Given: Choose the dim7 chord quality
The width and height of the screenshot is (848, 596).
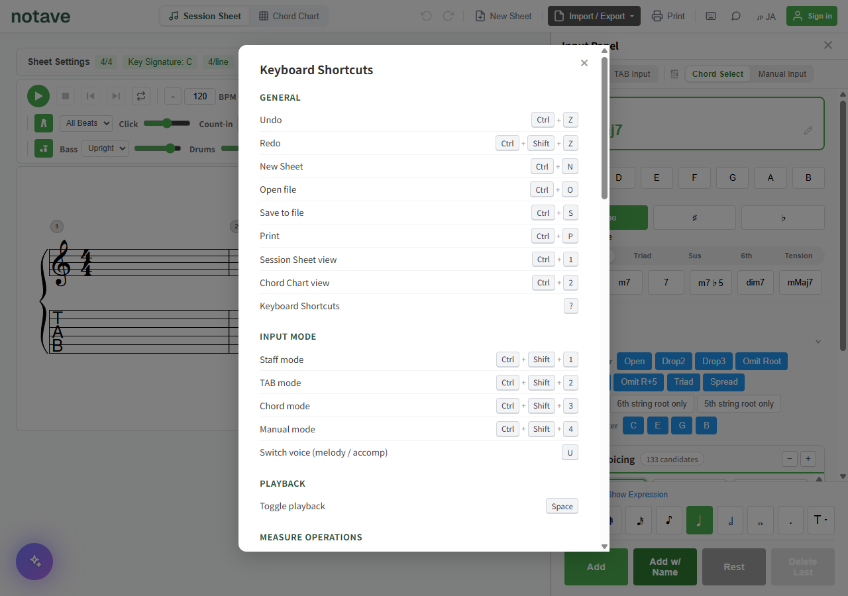Looking at the screenshot, I should 756,282.
